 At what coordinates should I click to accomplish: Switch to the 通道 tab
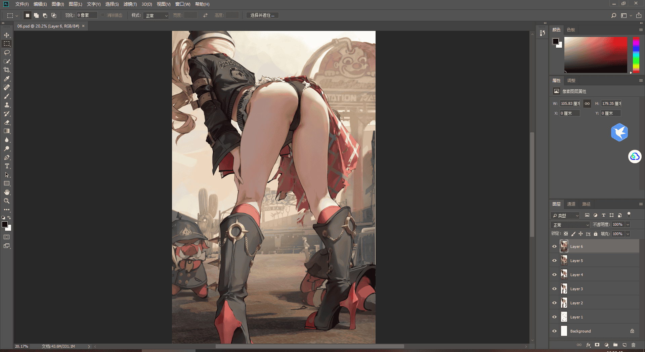tap(571, 204)
